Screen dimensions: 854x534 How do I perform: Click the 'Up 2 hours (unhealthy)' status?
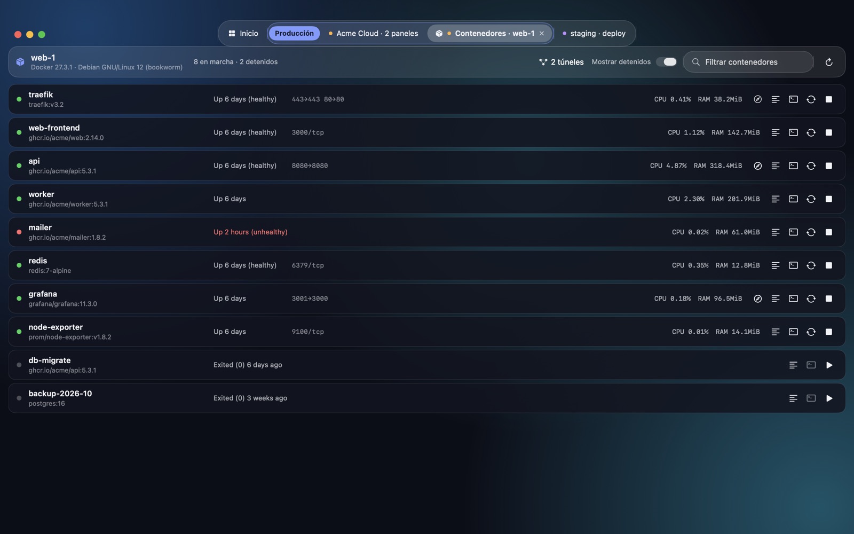(250, 232)
